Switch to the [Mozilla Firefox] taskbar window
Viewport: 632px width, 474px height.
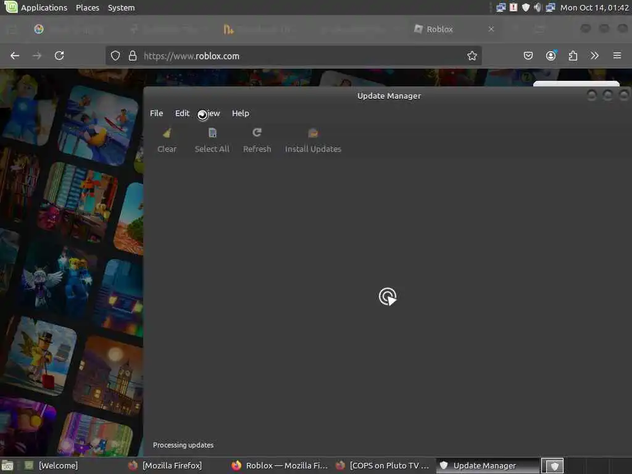coord(172,465)
